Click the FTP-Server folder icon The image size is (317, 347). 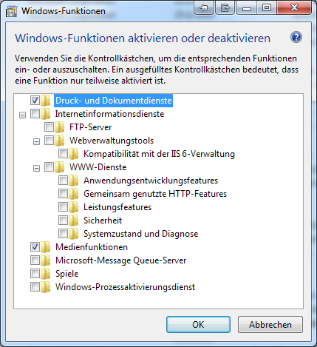click(60, 127)
